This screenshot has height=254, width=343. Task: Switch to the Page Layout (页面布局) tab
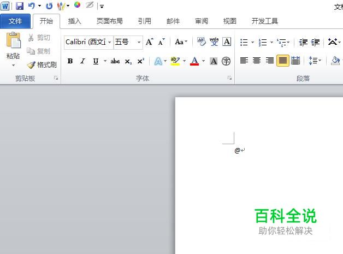coord(110,21)
